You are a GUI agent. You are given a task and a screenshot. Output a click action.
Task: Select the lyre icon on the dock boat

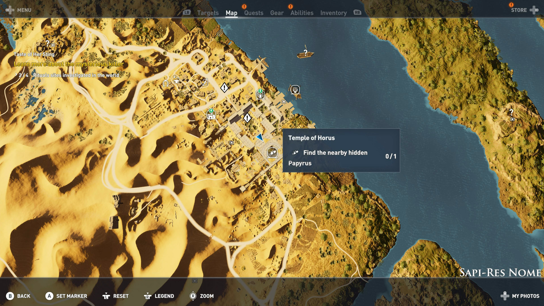click(295, 90)
